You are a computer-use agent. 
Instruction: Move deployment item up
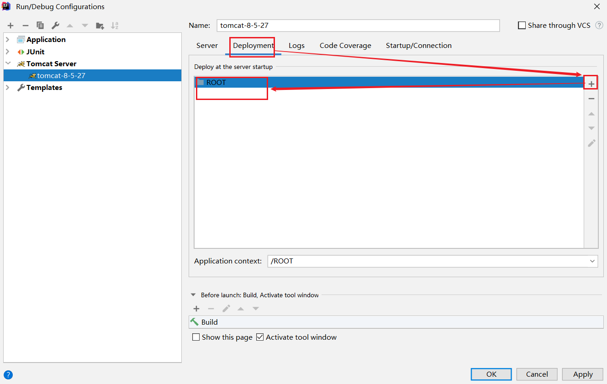[x=591, y=114]
